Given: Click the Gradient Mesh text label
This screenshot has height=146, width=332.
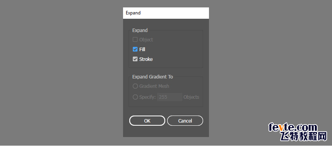Looking at the screenshot, I should [x=154, y=86].
